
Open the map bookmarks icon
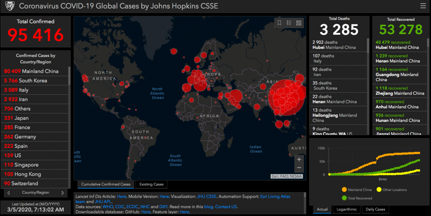[x=279, y=23]
